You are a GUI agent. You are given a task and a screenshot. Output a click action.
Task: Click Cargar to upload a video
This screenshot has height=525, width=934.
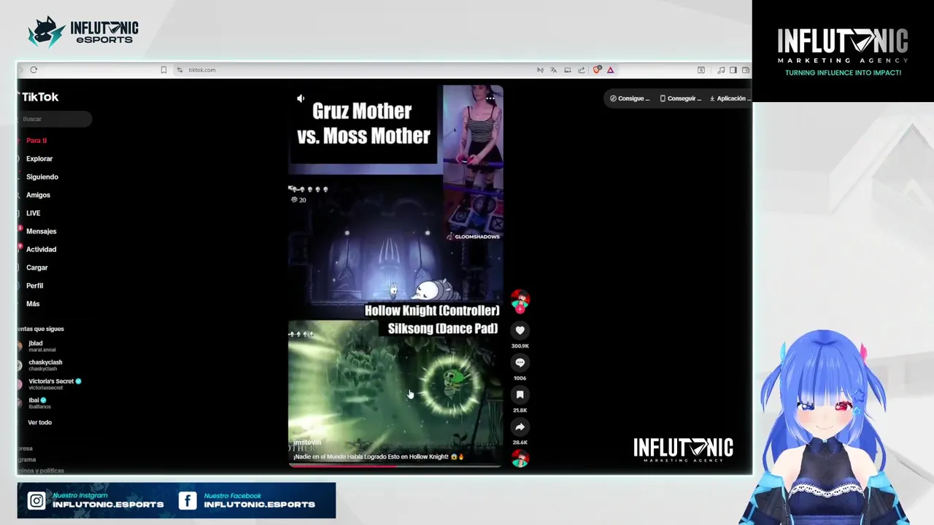click(x=36, y=268)
